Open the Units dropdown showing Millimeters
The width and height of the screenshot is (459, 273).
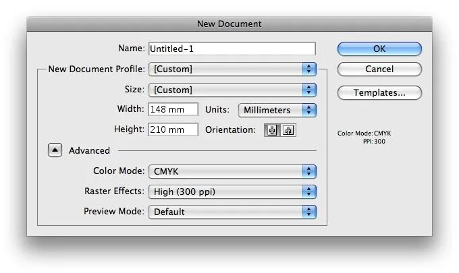[277, 110]
